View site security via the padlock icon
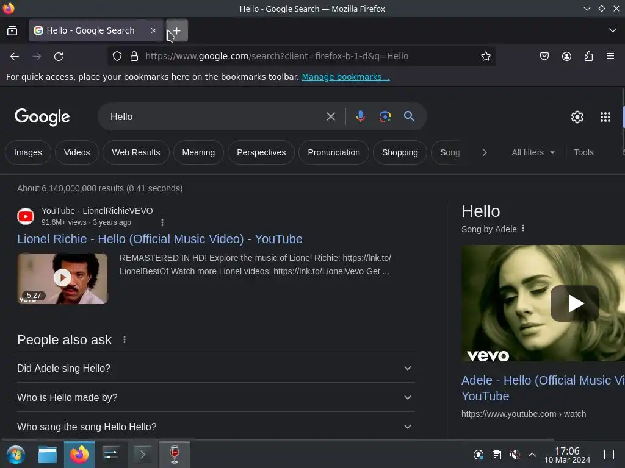This screenshot has height=468, width=625. coord(134,57)
